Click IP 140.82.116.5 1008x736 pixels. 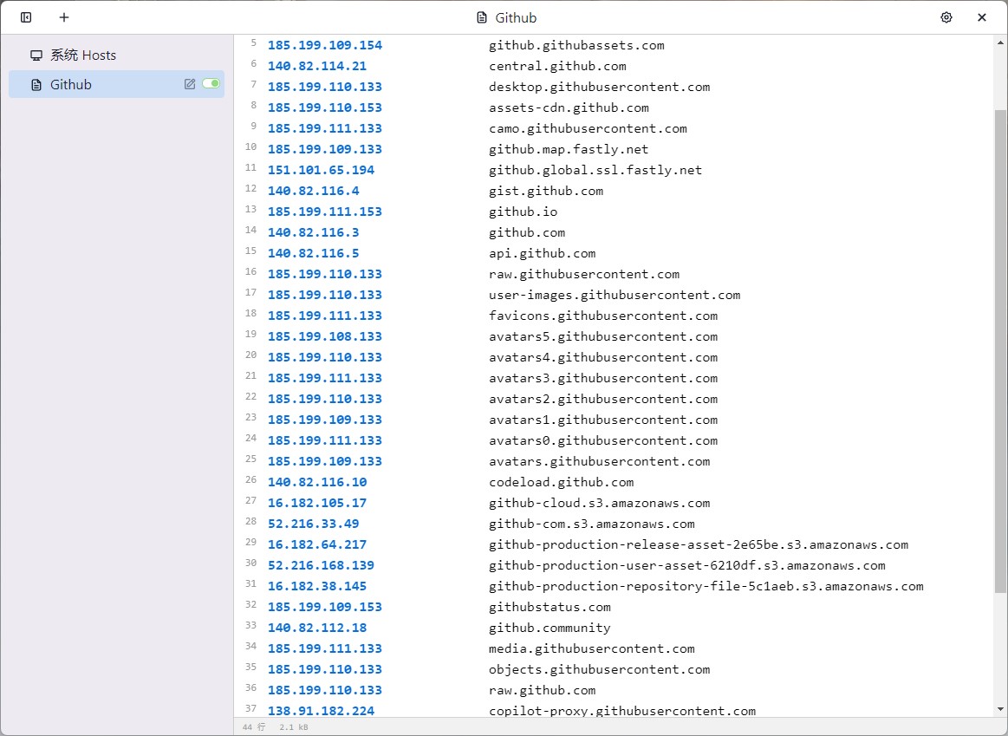point(313,253)
